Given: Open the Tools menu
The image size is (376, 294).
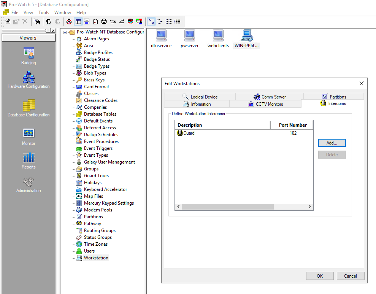Looking at the screenshot, I should [44, 13].
